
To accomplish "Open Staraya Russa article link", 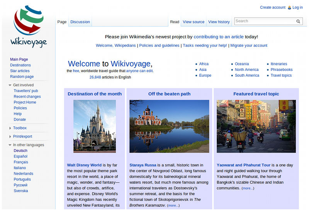I will click(143, 165).
